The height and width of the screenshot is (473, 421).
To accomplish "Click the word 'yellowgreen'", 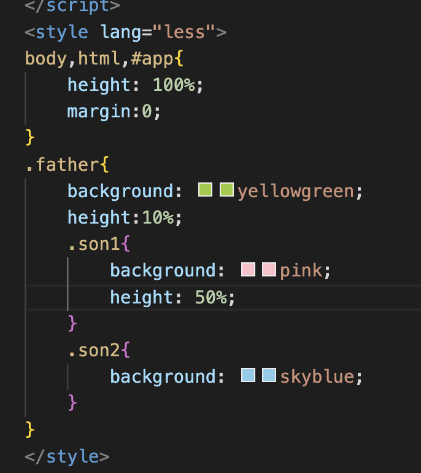I will [x=296, y=192].
